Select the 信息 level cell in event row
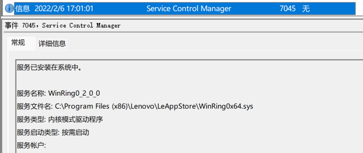Screen dimensions: 363x153 [x=22, y=9]
